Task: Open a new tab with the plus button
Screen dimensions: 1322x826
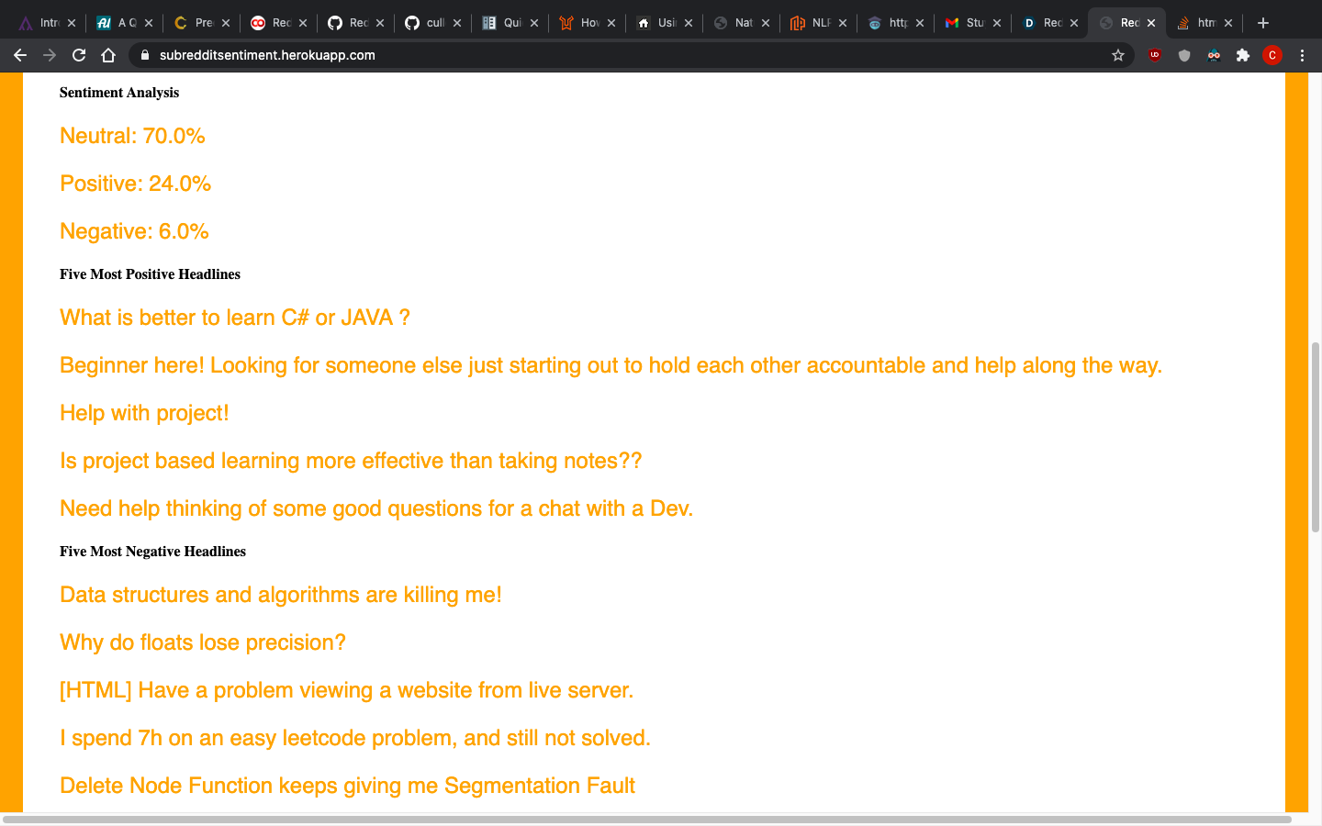Action: [x=1263, y=23]
